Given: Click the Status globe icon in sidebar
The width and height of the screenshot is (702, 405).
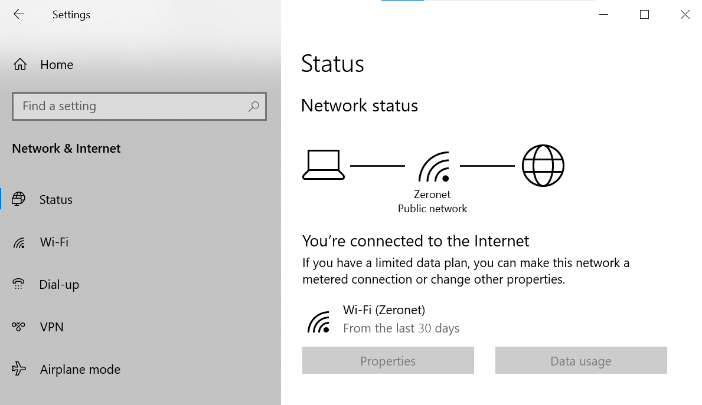Looking at the screenshot, I should [19, 199].
